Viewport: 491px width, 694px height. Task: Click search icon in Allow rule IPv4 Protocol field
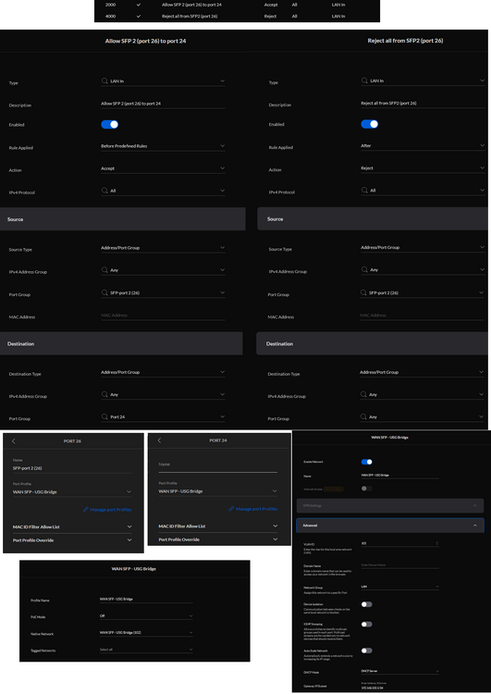click(x=104, y=191)
